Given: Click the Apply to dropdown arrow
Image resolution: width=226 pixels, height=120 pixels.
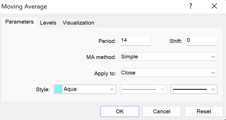Looking at the screenshot, I should click(x=213, y=73).
